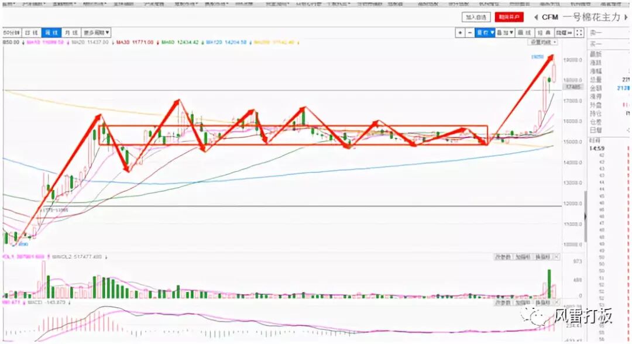Click the MA20 11437.00 indicator label
The width and height of the screenshot is (632, 344).
tap(90, 42)
